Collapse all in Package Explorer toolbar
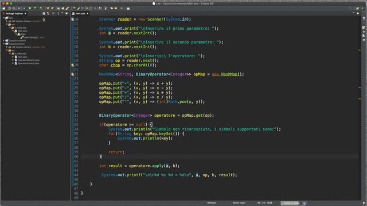367x206 pixels. [x=44, y=14]
